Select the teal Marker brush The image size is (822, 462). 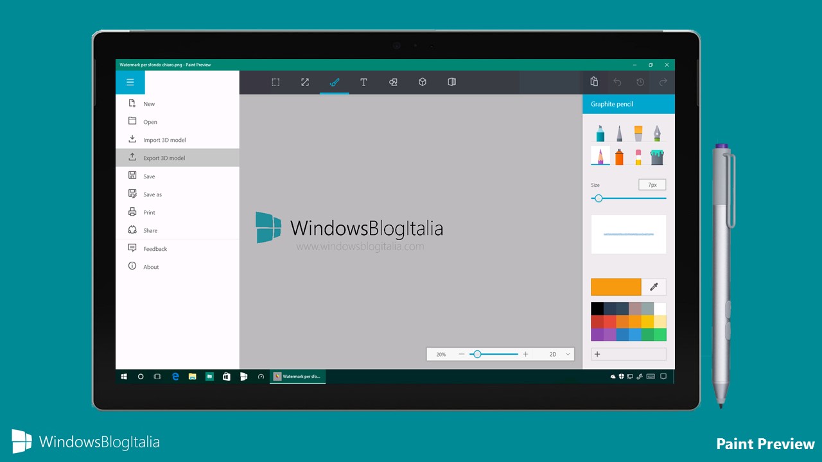tap(600, 133)
